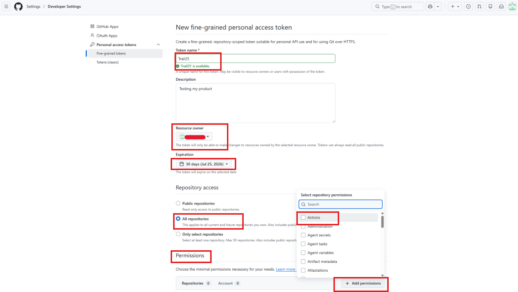The height and width of the screenshot is (292, 518).
Task: Select All repositories radio button
Action: pyautogui.click(x=178, y=219)
